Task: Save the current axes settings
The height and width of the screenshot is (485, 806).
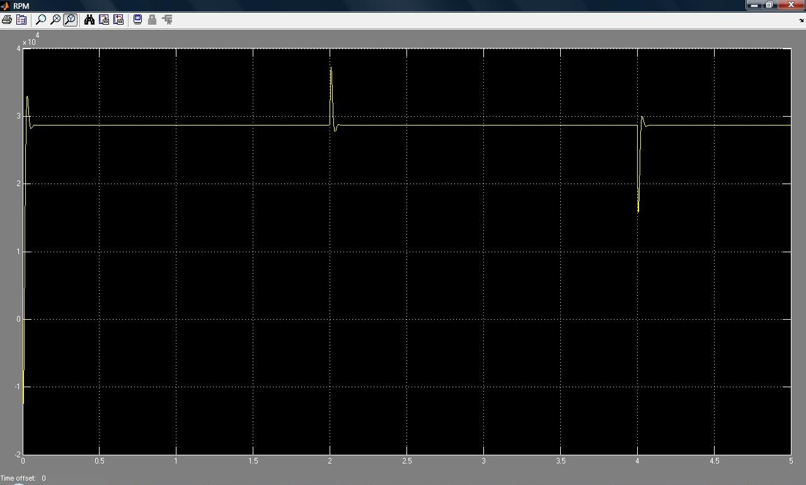Action: pos(104,20)
